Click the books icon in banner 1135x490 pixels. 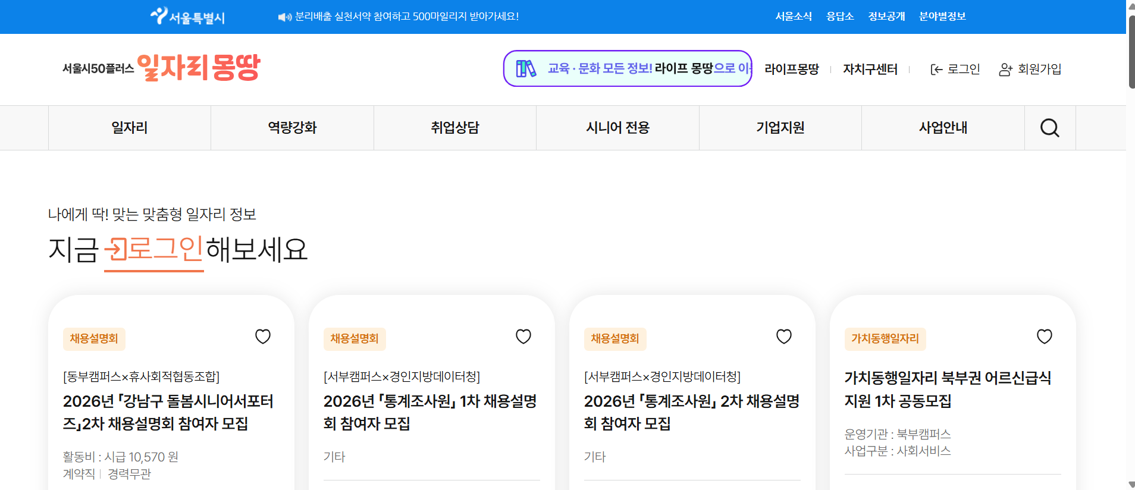pos(526,68)
